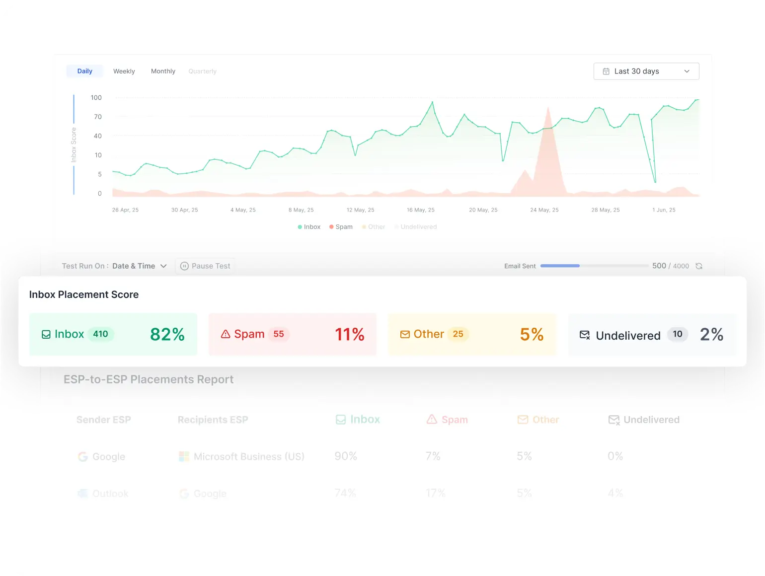Select the Inbox icon on the green card
This screenshot has height=576, width=765.
click(46, 334)
